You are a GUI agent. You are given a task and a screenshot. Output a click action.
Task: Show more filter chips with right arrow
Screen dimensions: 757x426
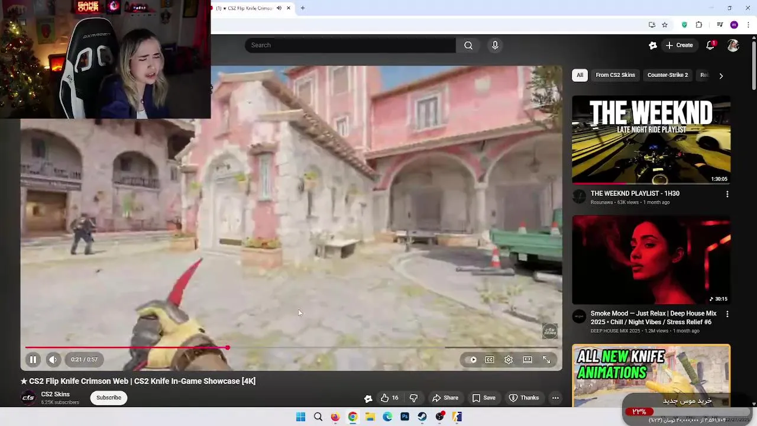coord(720,76)
